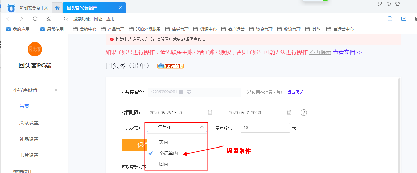Collapse the 小程序设置 section

click(x=56, y=90)
